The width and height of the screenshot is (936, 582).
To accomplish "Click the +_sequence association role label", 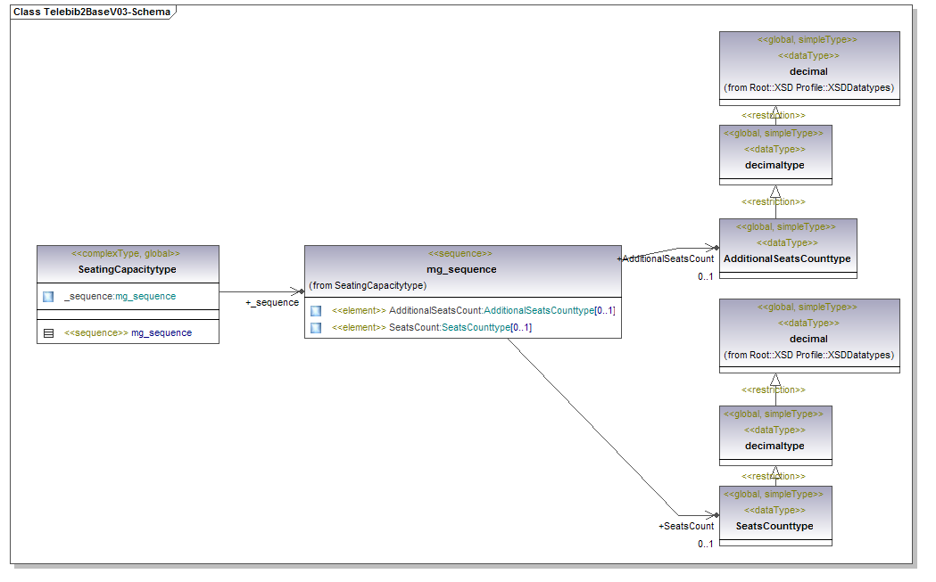I will [272, 303].
